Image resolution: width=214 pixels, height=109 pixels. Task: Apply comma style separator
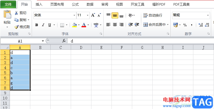tap(192, 25)
